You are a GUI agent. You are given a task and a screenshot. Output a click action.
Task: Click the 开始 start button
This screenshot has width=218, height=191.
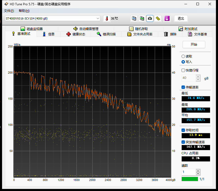[x=194, y=45]
